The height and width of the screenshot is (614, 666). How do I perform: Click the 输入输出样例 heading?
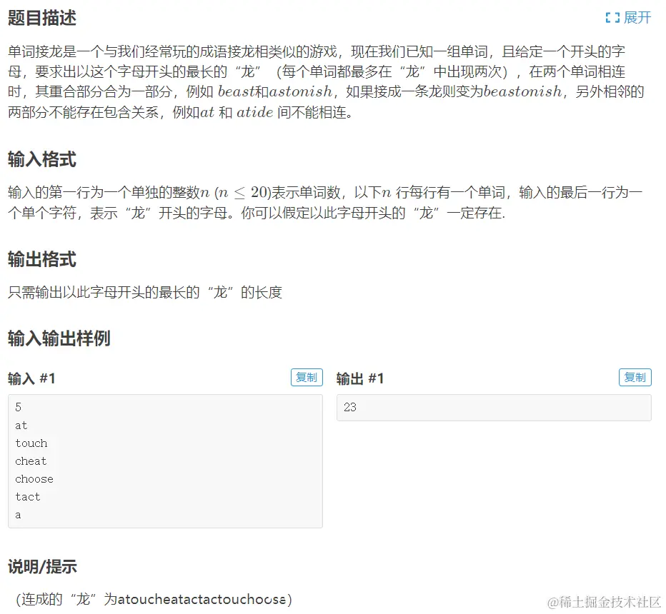point(59,338)
